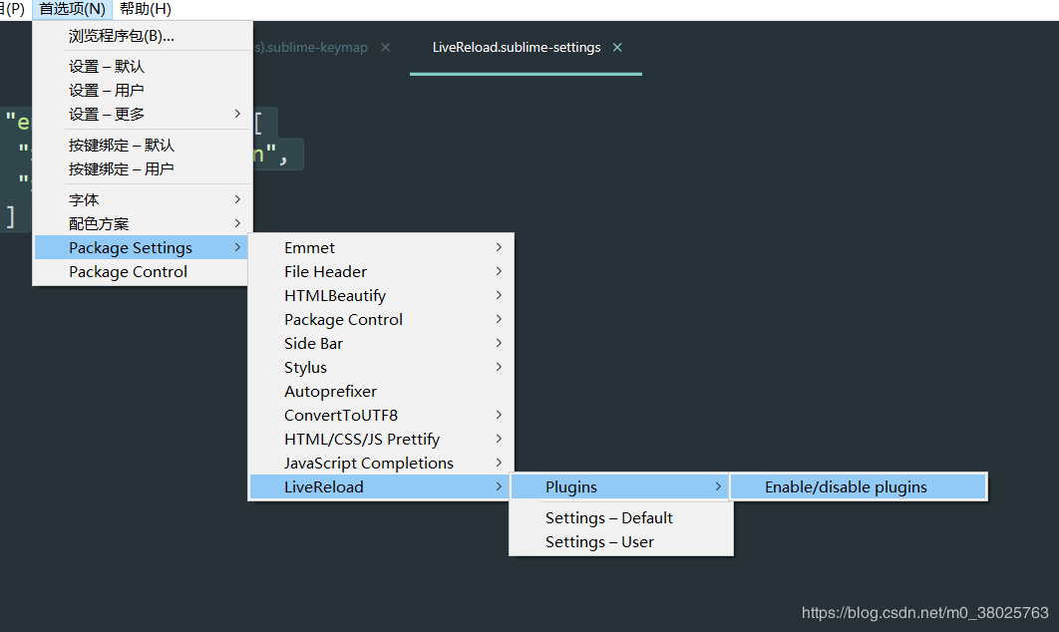Click arrow beside ConvertToUTF8
The height and width of the screenshot is (632, 1059).
point(499,415)
